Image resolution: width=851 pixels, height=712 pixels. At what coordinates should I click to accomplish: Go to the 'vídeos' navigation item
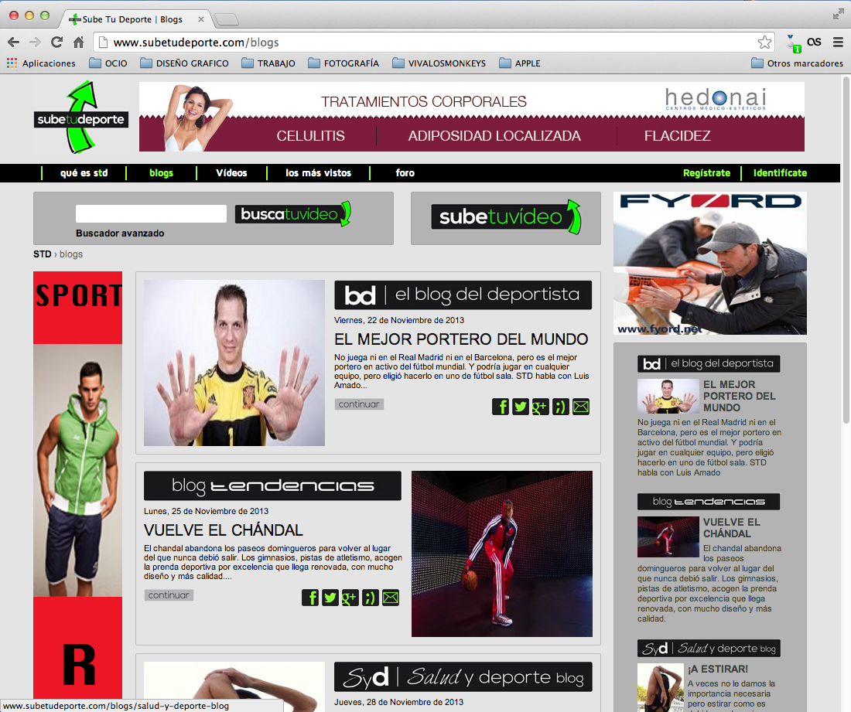231,173
